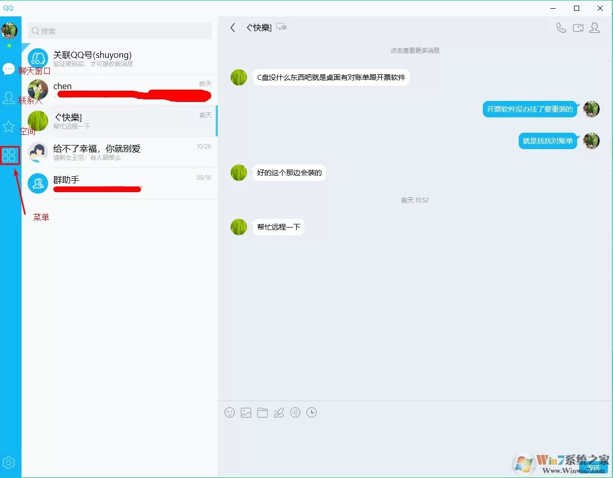Click the voice message icon

tap(295, 412)
